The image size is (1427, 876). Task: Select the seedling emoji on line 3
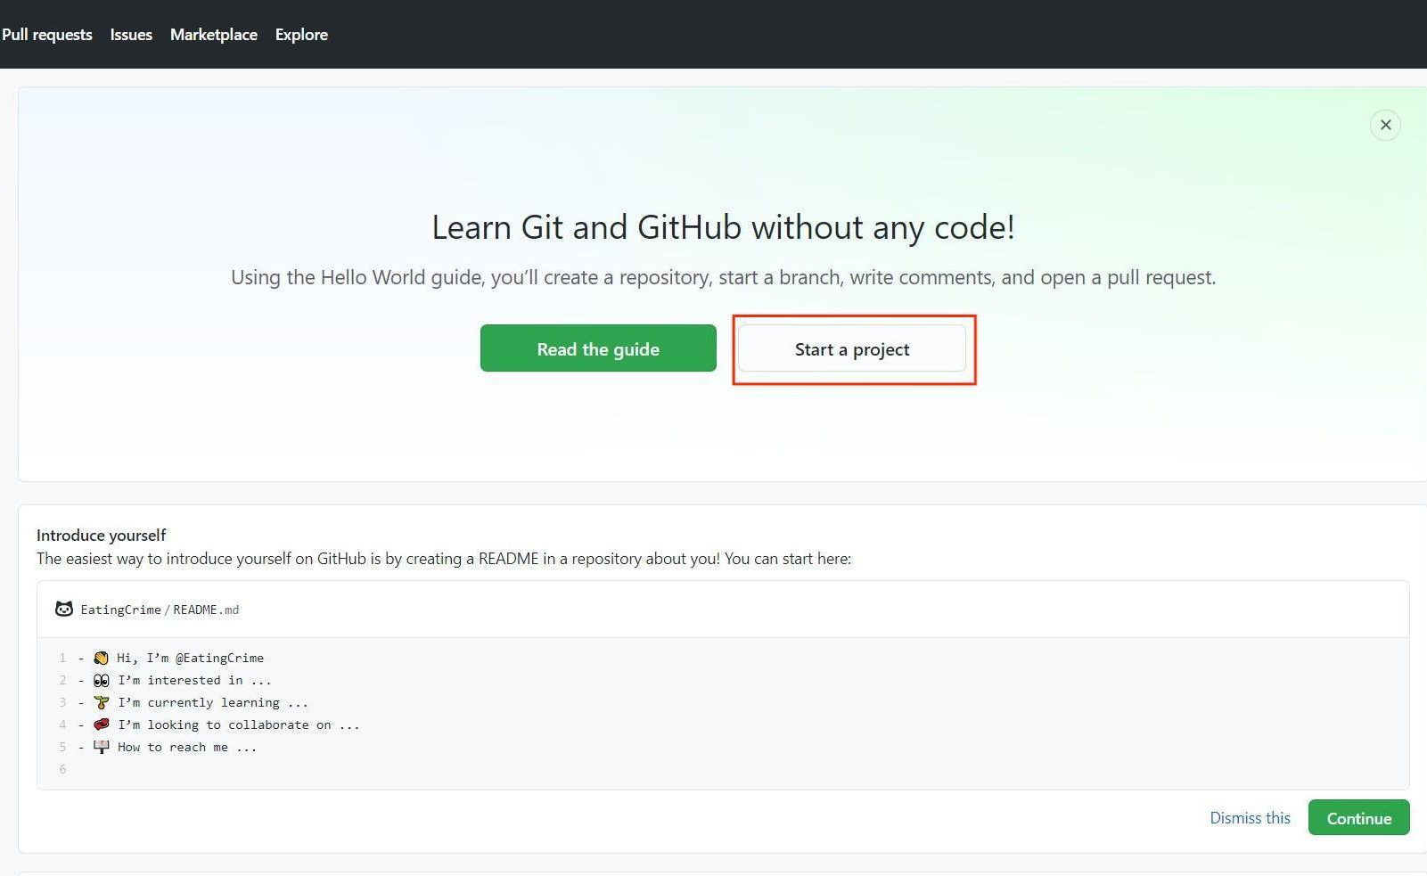click(x=102, y=702)
